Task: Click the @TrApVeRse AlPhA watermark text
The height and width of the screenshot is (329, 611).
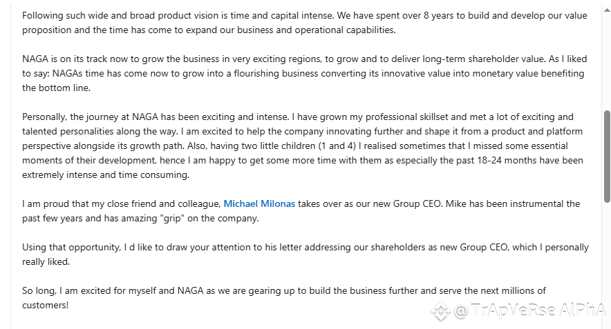Action: (x=530, y=310)
